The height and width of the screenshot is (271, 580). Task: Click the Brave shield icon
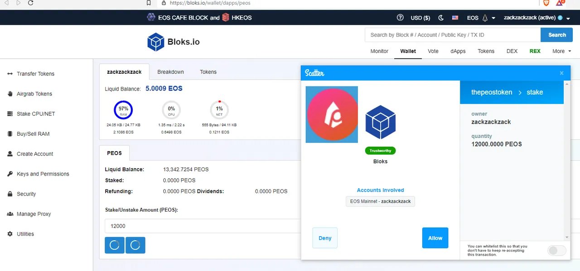[x=546, y=3]
